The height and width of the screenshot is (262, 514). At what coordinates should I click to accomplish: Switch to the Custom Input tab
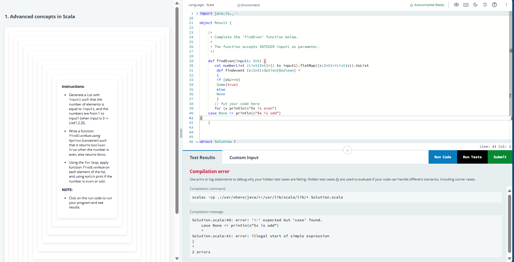pyautogui.click(x=244, y=158)
